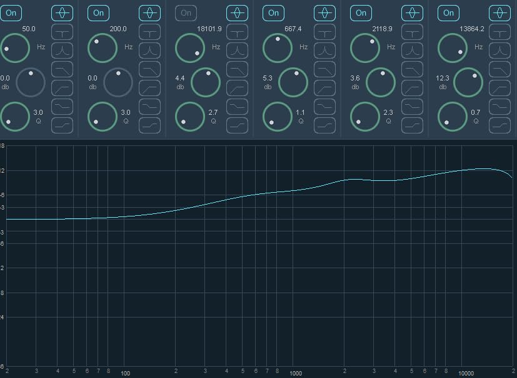
Task: Select the bell filter icon on the 667.4 Hz band
Action: [x=325, y=13]
